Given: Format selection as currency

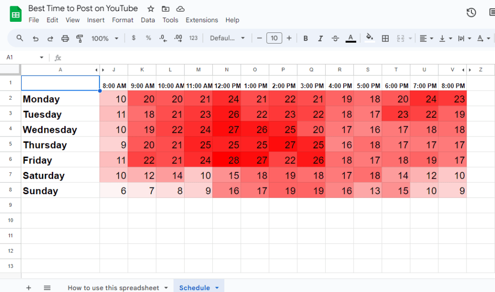Looking at the screenshot, I should click(133, 38).
